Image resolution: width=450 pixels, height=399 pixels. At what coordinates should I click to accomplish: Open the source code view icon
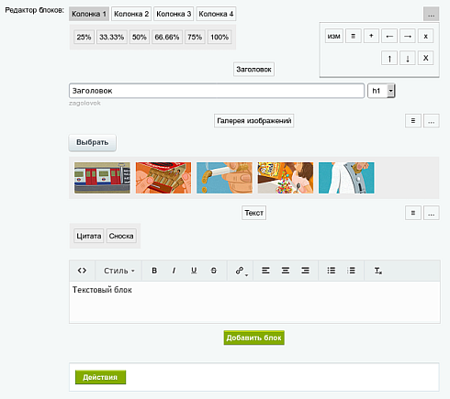pyautogui.click(x=82, y=271)
